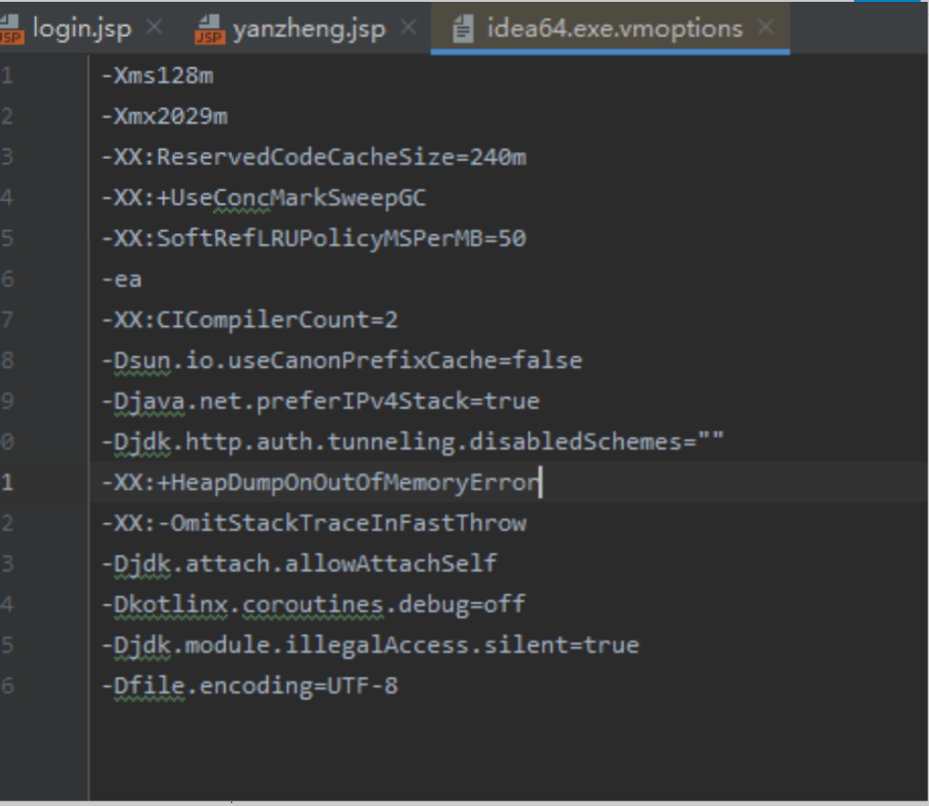
Task: Click the -XX:-OmitStackTraceInFastThrow line
Action: point(314,524)
